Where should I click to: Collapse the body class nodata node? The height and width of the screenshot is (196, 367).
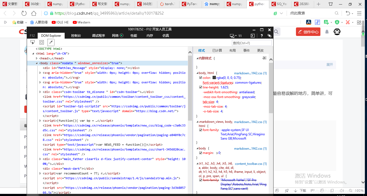click(x=37, y=63)
